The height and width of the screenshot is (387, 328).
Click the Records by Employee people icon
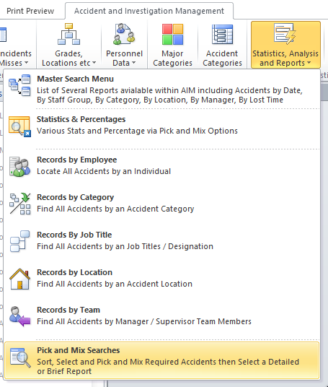point(19,167)
